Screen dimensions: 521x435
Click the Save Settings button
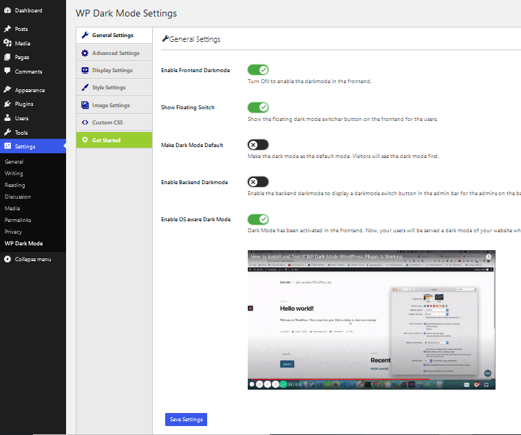click(186, 419)
